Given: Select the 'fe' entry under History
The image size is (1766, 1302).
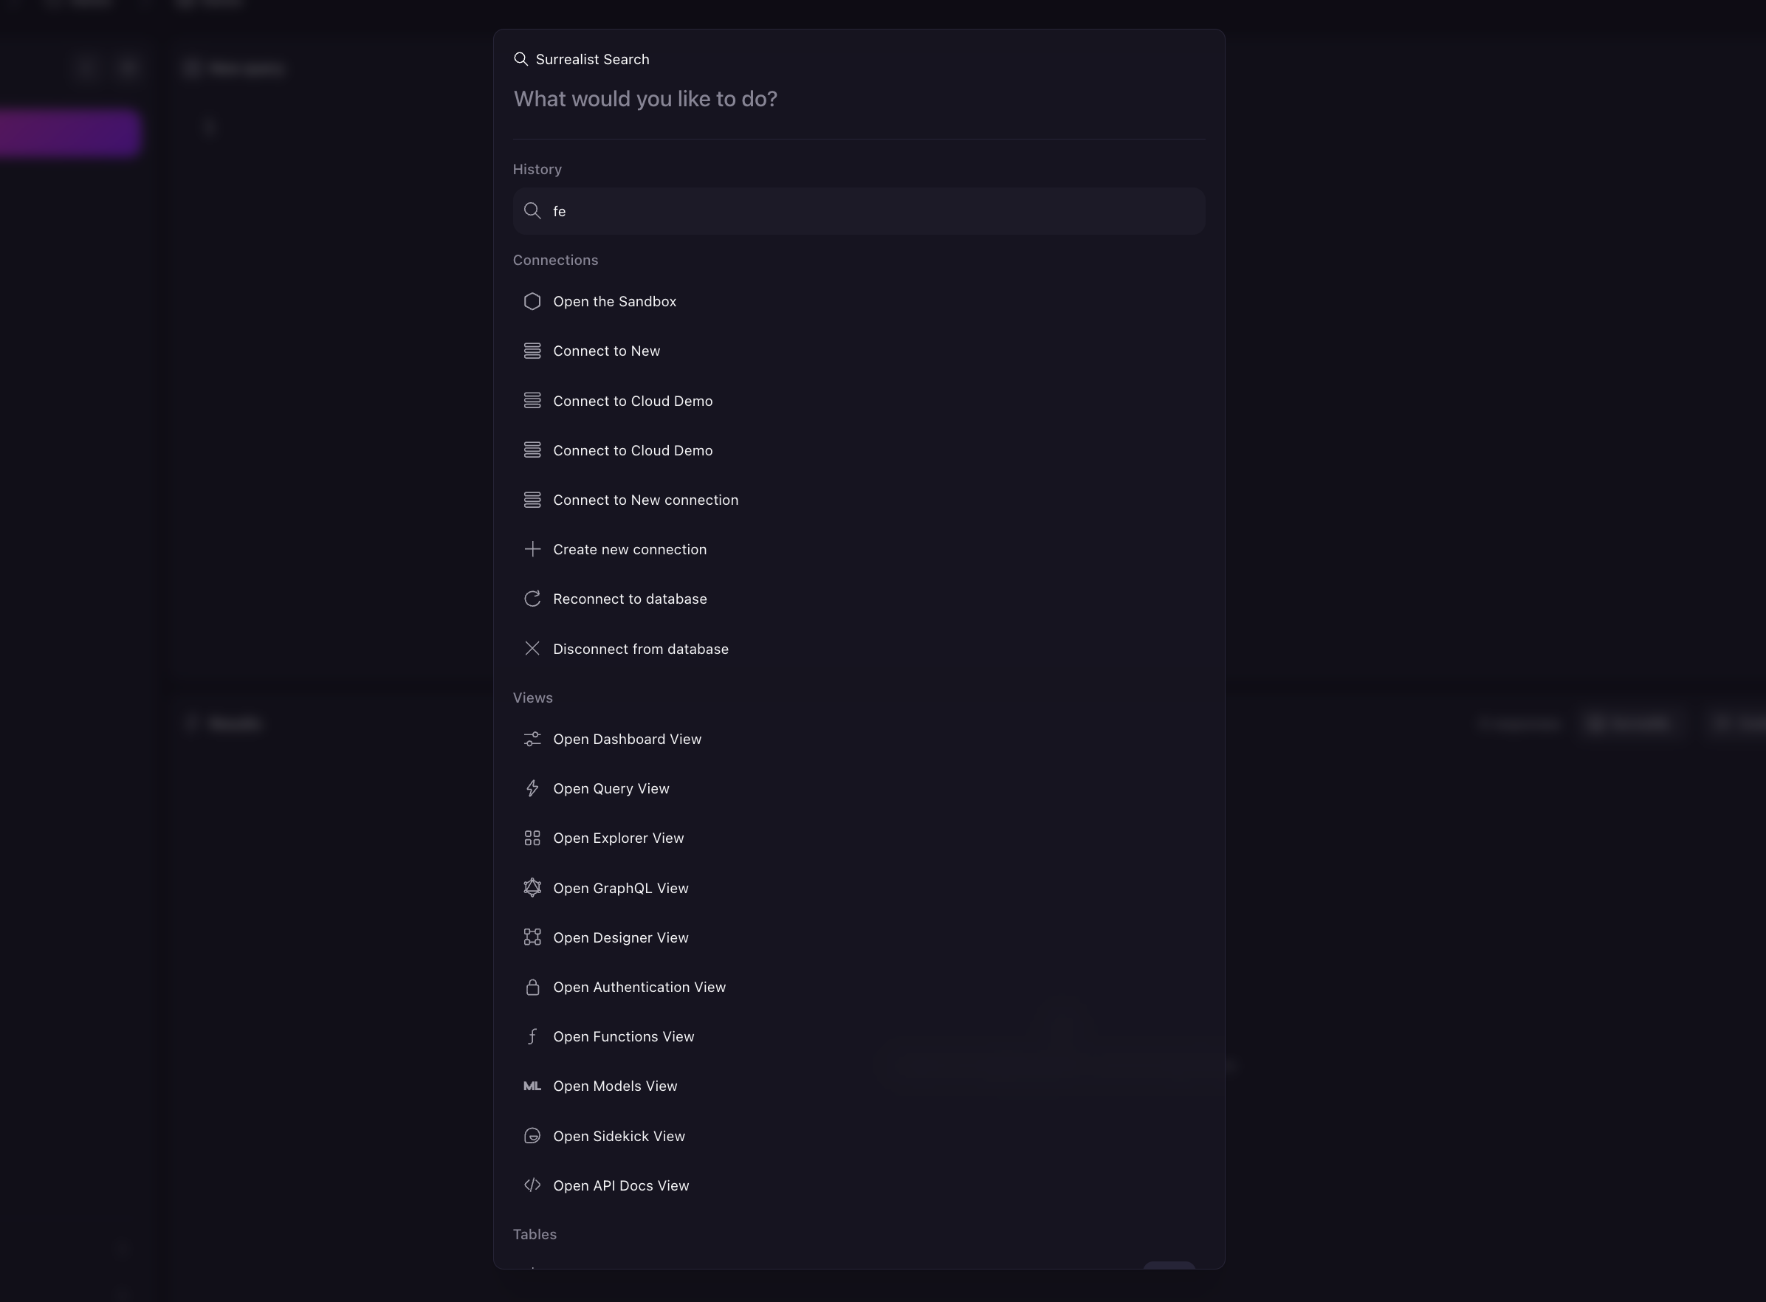Looking at the screenshot, I should click(x=859, y=210).
